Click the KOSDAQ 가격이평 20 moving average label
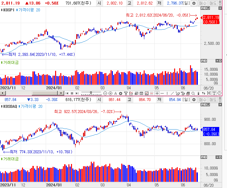Image resolution: width=227 pixels, height=188 pixels. (x=30, y=107)
